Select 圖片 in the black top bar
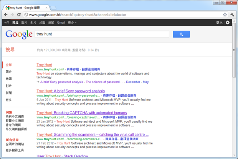 coord(24,23)
